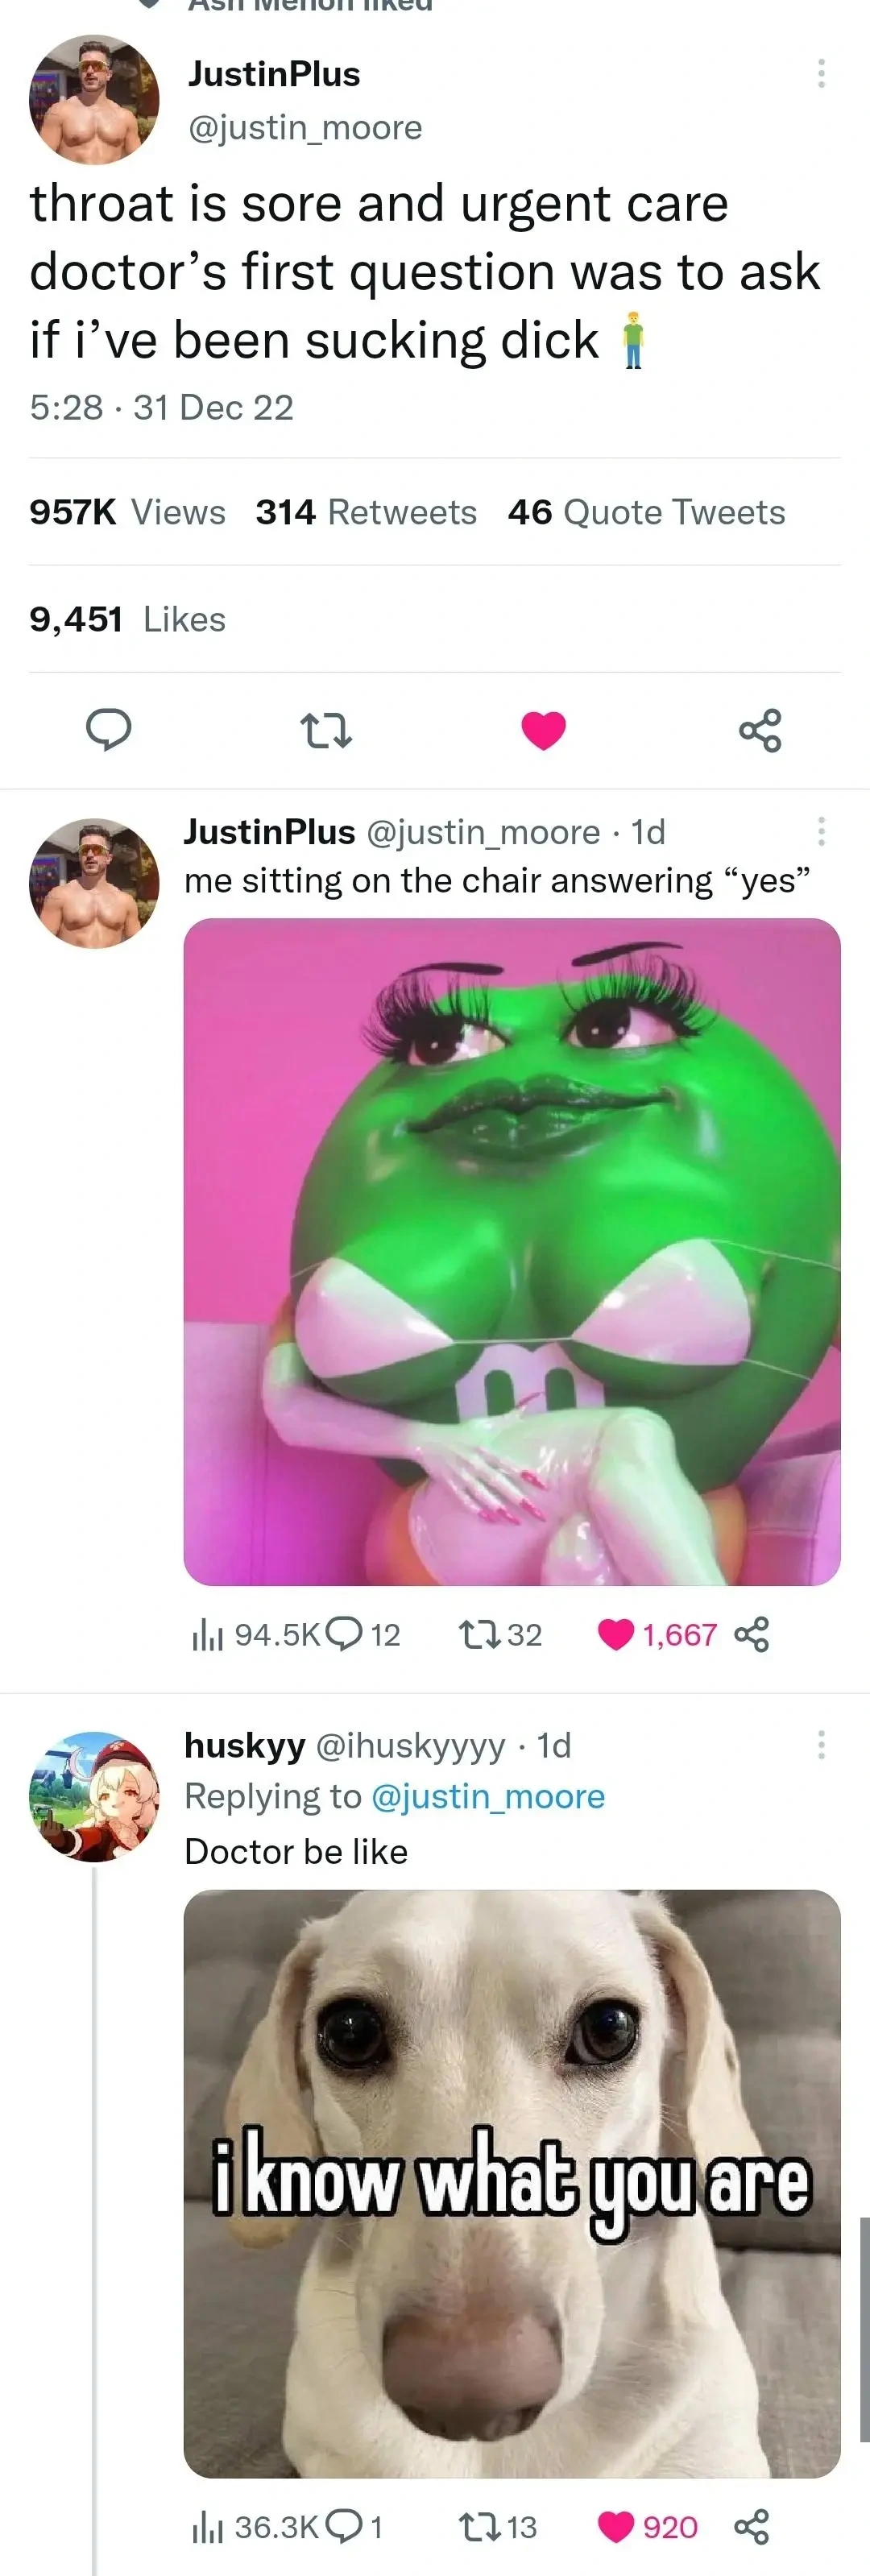Unlike the main tweet via pink heart
The height and width of the screenshot is (2576, 870).
(543, 730)
